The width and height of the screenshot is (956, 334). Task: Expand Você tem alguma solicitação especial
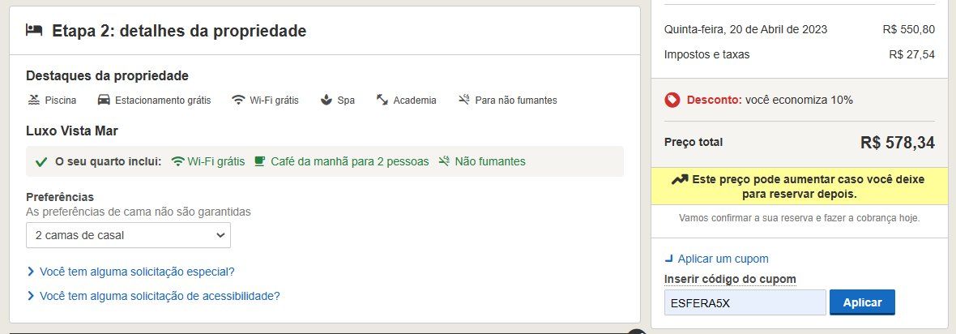pyautogui.click(x=136, y=272)
